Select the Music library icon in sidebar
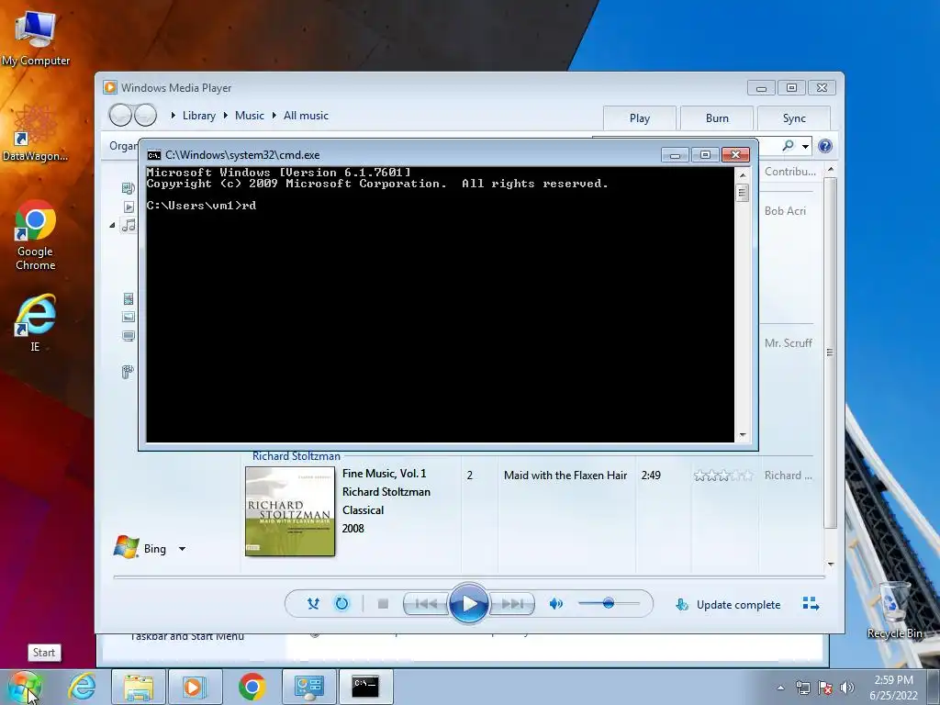Viewport: 940px width, 705px height. (x=129, y=226)
